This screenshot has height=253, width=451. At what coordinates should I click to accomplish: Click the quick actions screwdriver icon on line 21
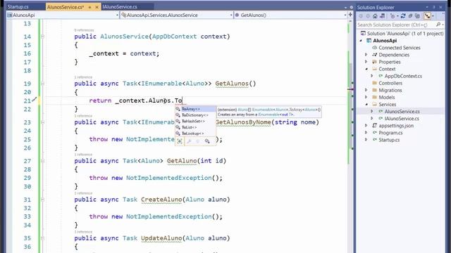click(x=35, y=100)
